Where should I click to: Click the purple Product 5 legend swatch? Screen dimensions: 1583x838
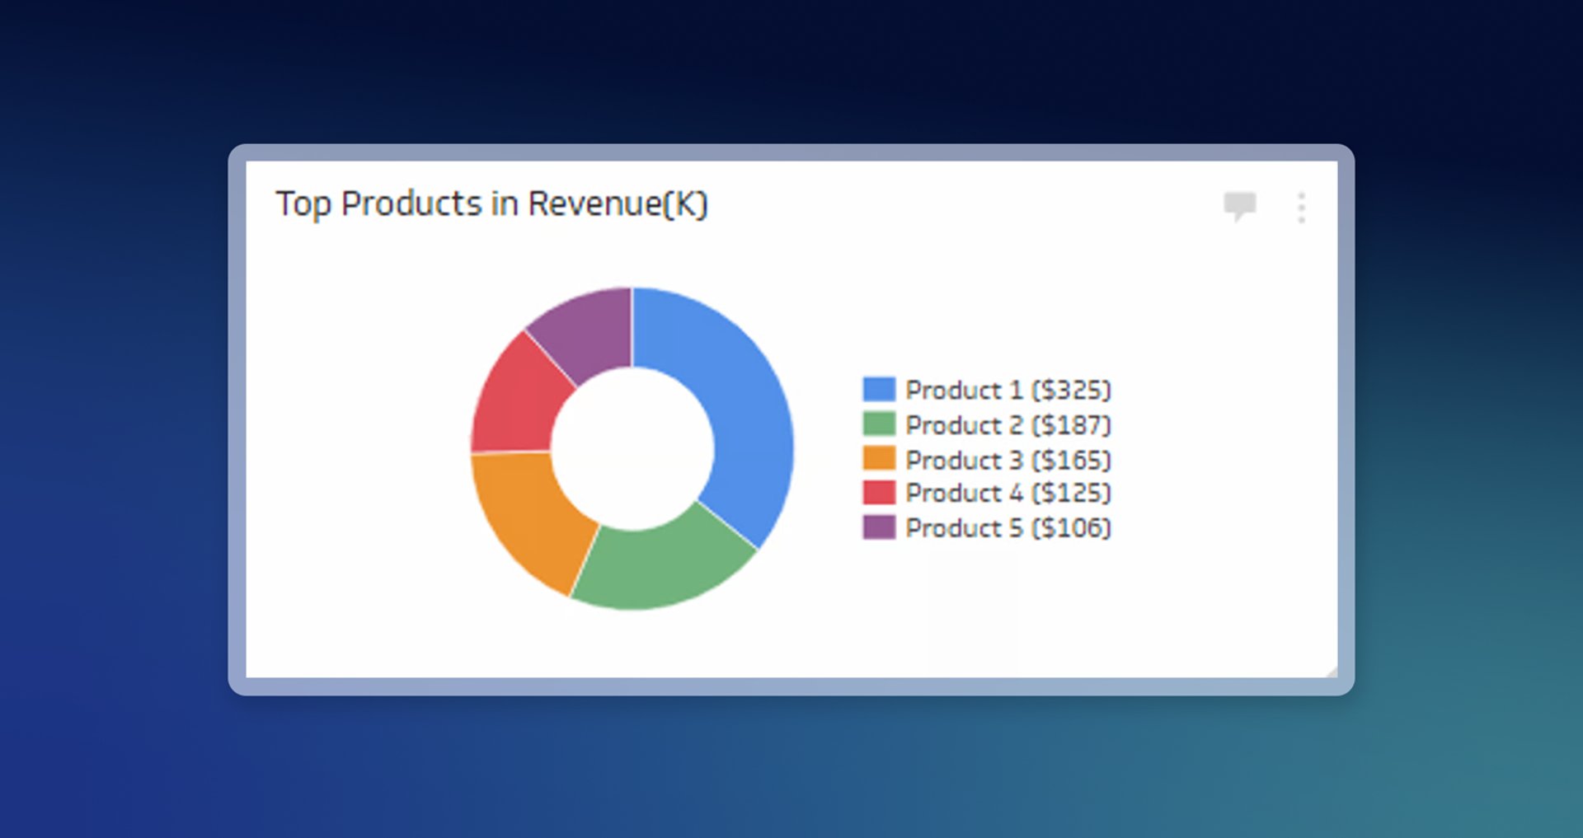coord(879,527)
